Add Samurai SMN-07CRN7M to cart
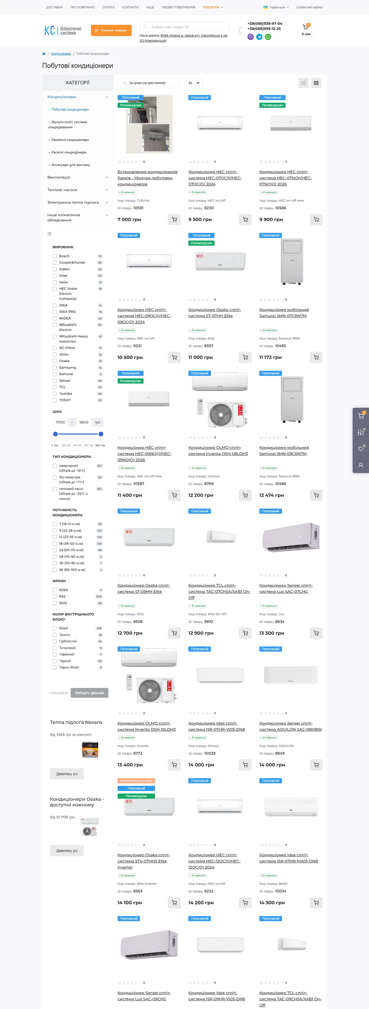Image resolution: width=369 pixels, height=1009 pixels. pyautogui.click(x=316, y=357)
